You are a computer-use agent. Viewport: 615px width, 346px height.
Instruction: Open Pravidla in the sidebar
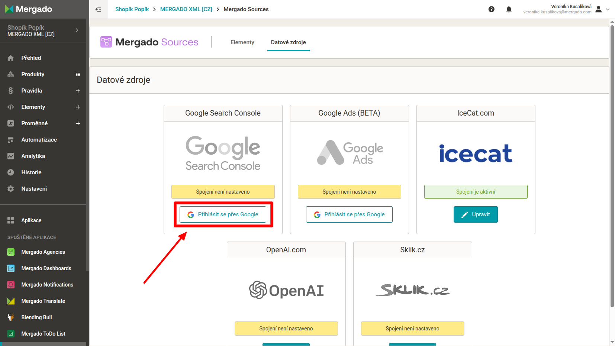[32, 91]
